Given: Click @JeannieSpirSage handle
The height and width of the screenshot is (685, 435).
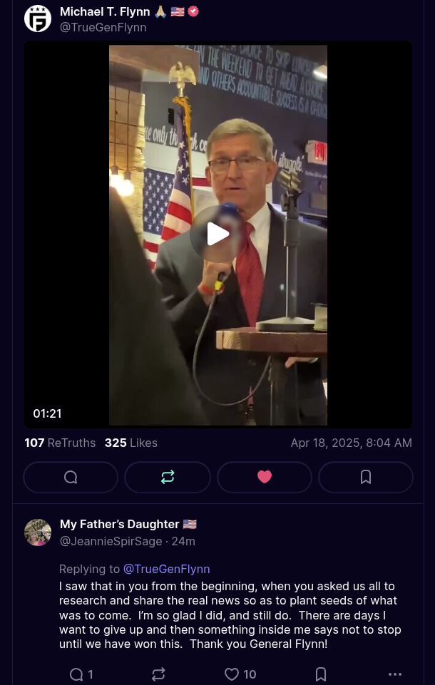Looking at the screenshot, I should point(111,541).
